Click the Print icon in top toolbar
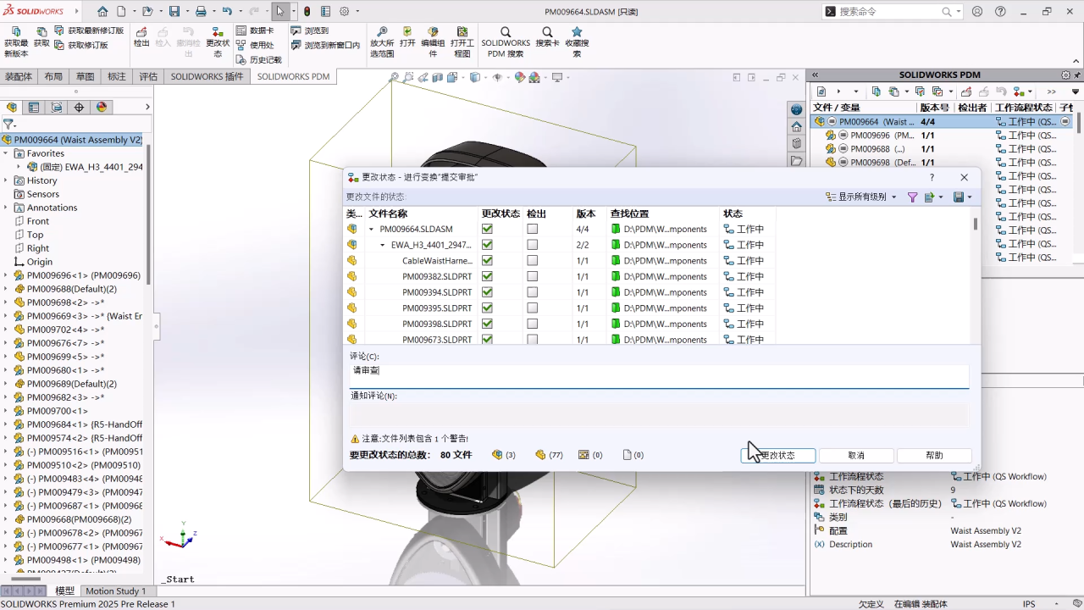This screenshot has width=1084, height=610. (201, 12)
